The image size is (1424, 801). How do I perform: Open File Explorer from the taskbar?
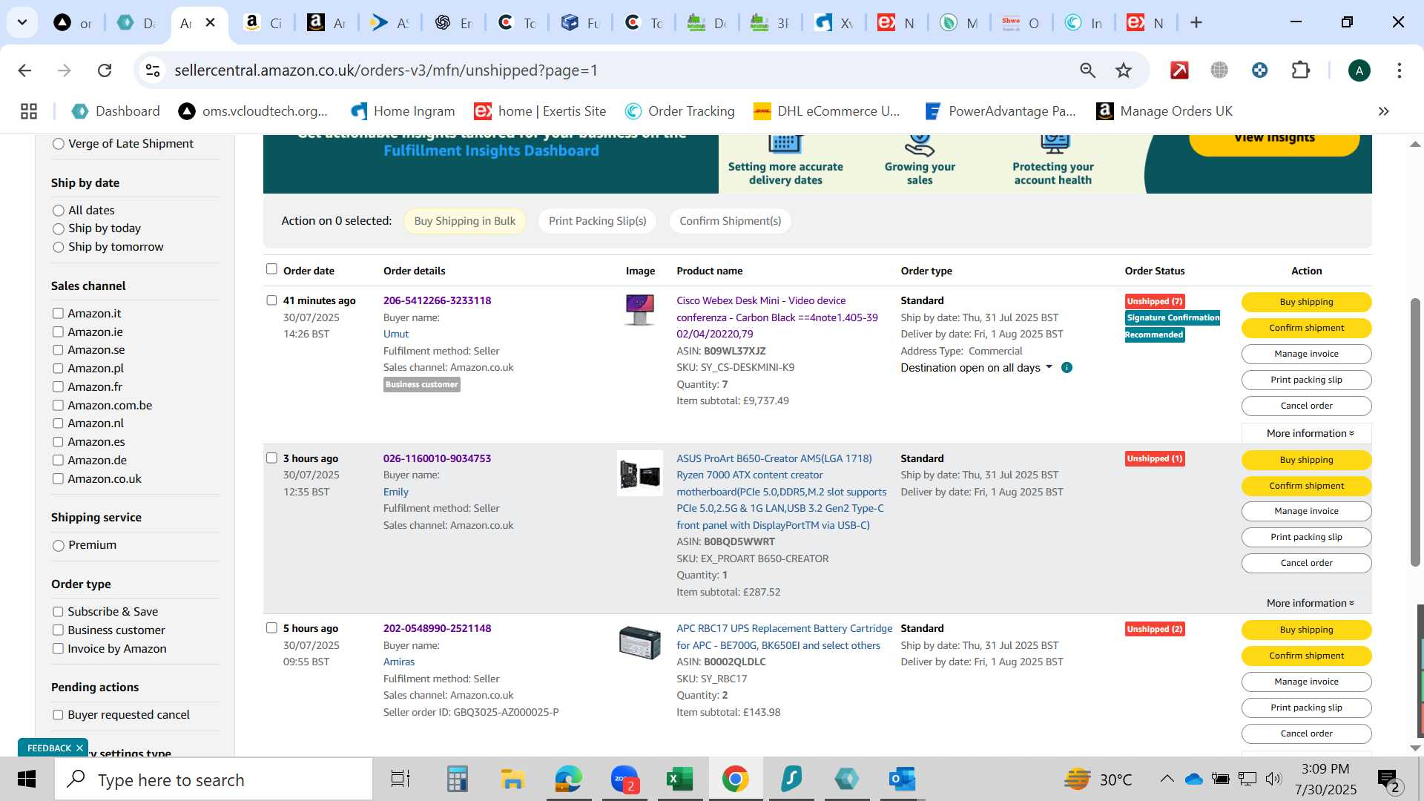pos(512,779)
